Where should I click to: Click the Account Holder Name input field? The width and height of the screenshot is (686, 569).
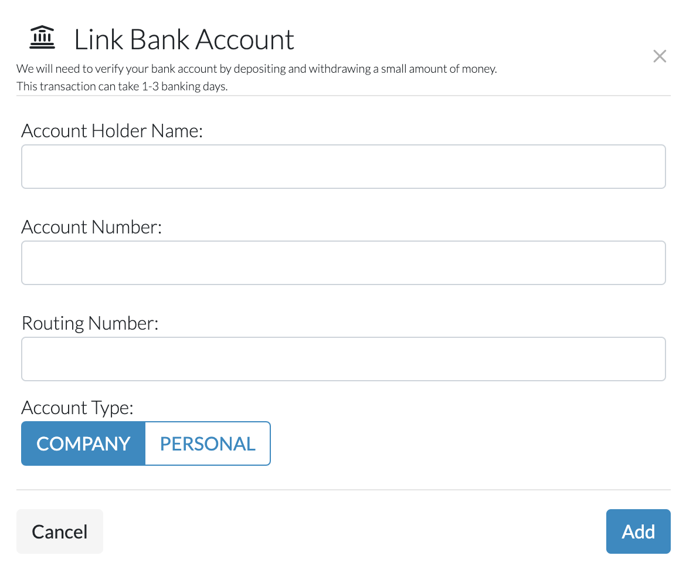[x=343, y=166]
